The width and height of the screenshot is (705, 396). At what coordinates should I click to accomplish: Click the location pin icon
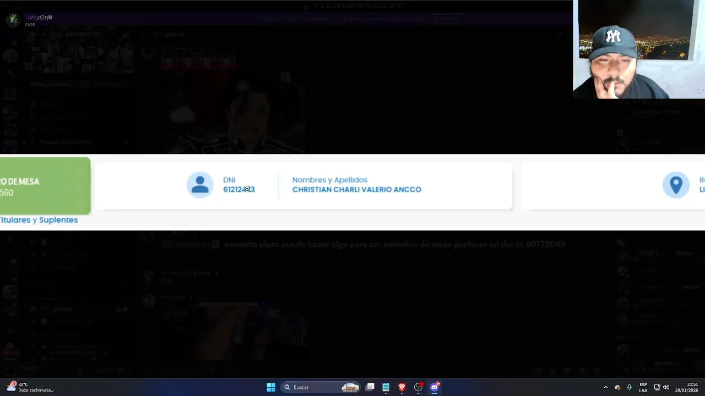(676, 185)
